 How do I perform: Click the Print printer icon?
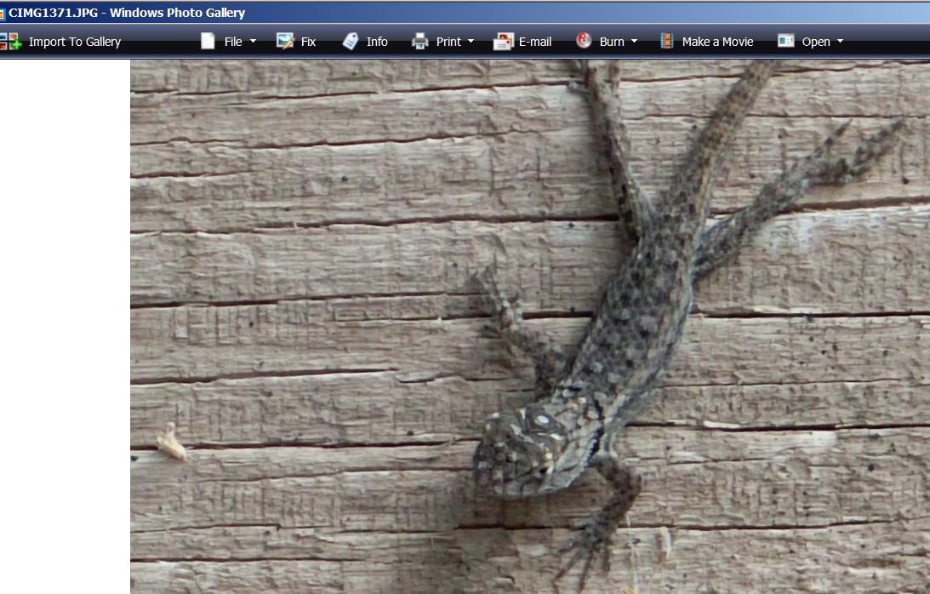pos(420,41)
